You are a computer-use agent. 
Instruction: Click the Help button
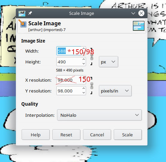click(35, 135)
